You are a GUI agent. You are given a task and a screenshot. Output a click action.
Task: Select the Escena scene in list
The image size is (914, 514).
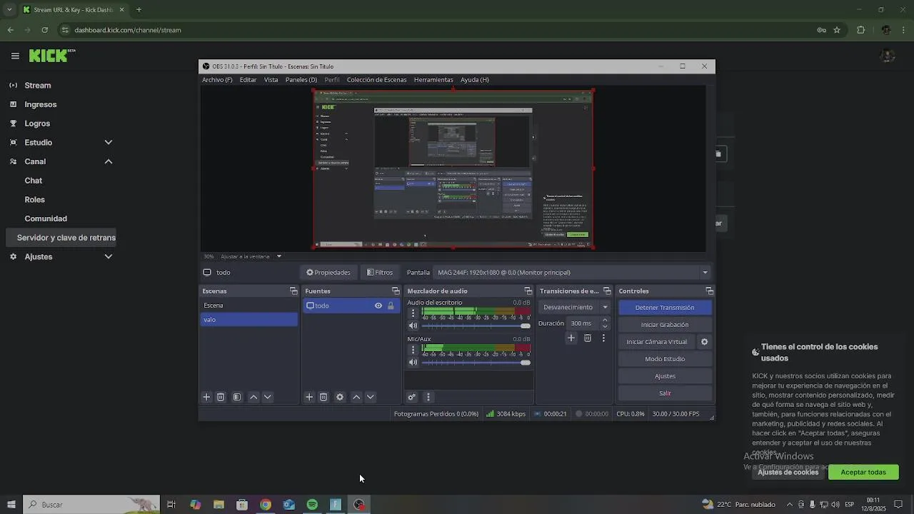tap(248, 306)
